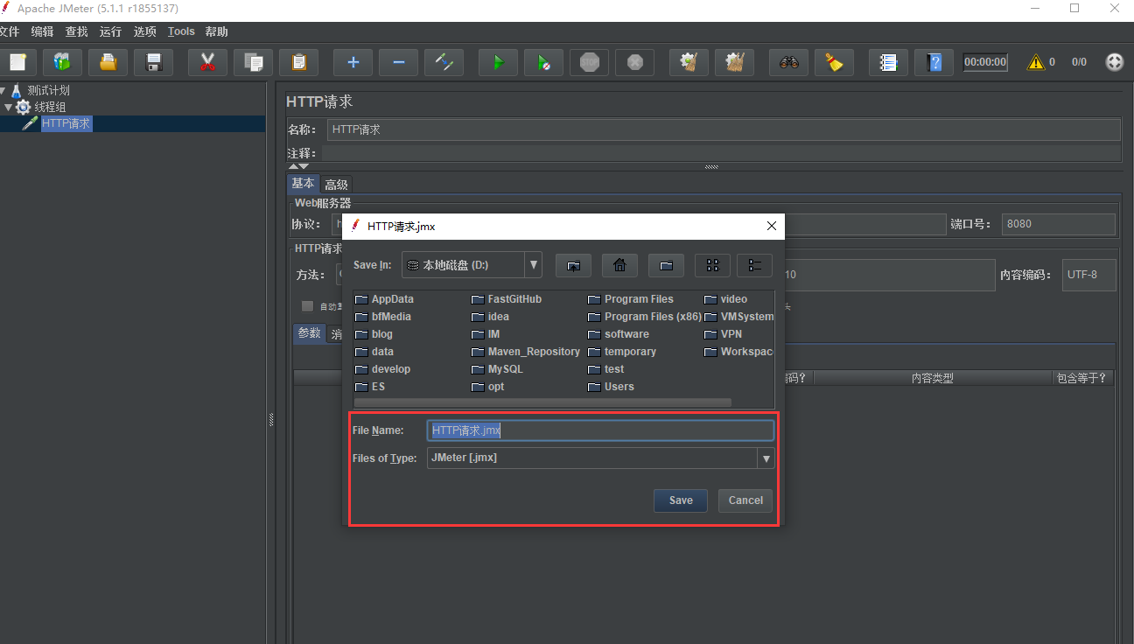Select the Maven_Repository folder
Screen dimensions: 1134x644
pyautogui.click(x=533, y=352)
